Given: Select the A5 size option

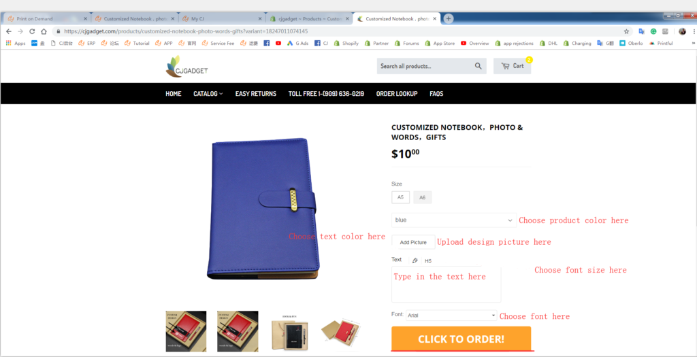Looking at the screenshot, I should click(x=400, y=197).
